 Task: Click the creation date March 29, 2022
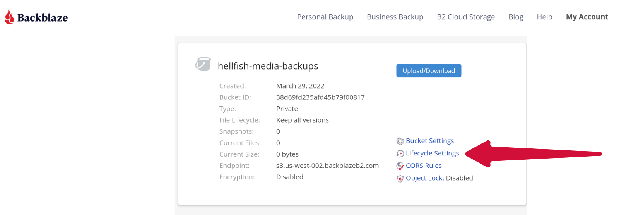coord(300,86)
